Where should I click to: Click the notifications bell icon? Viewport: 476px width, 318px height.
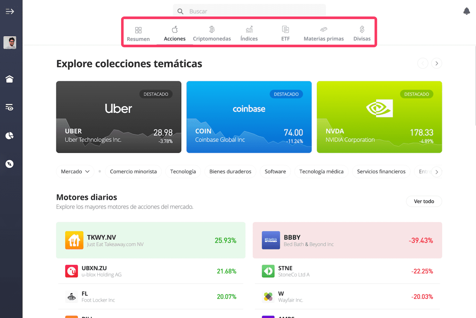(x=467, y=11)
